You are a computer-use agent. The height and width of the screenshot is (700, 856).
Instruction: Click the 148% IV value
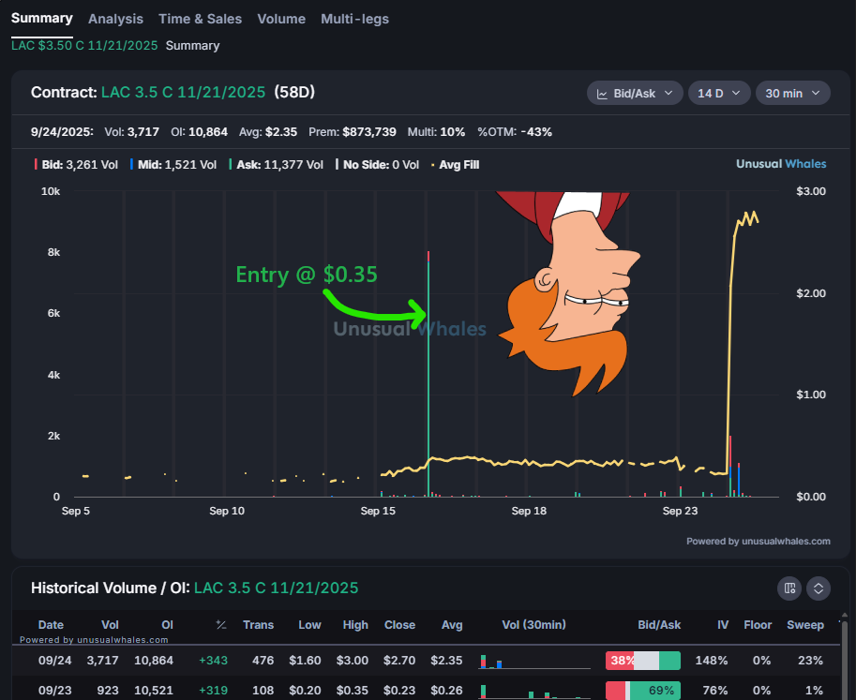[x=712, y=660]
